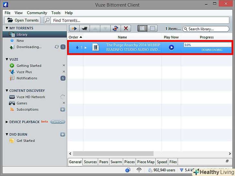Click the stop torrent toolbar icon

[x=84, y=28]
